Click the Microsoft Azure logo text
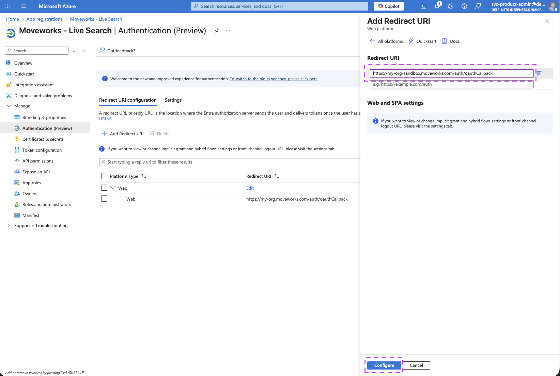Viewport: 560px width, 376px height. (57, 6)
